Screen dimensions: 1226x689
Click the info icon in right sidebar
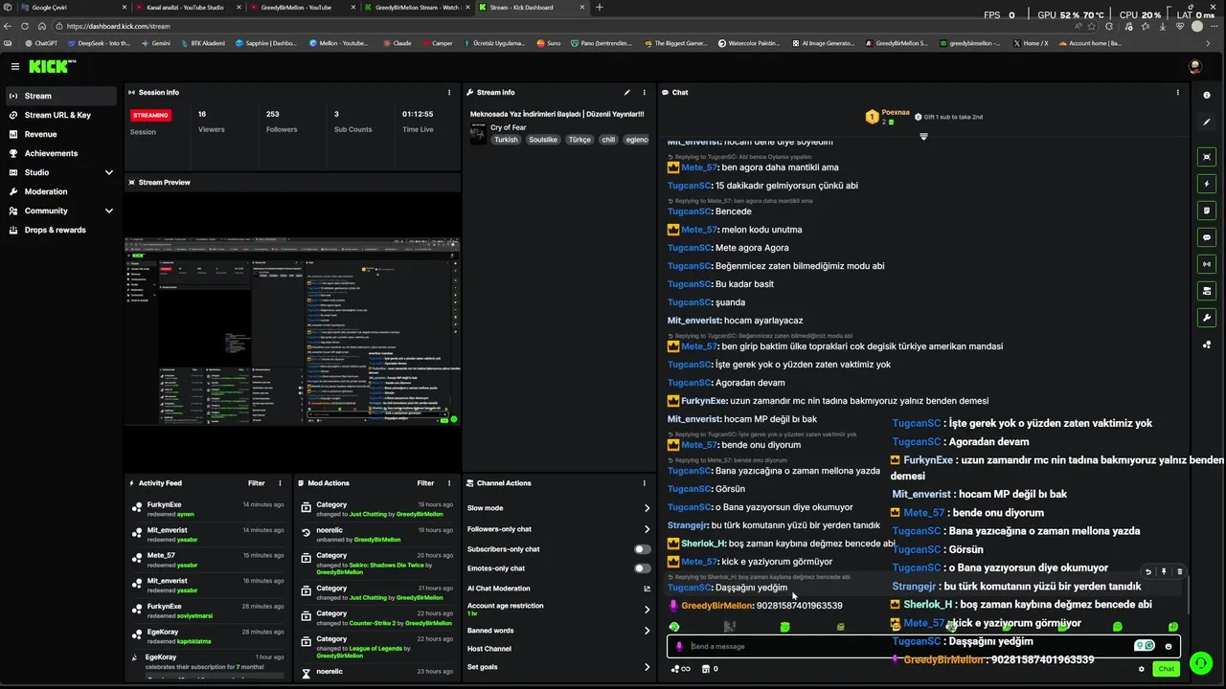tap(1206, 95)
